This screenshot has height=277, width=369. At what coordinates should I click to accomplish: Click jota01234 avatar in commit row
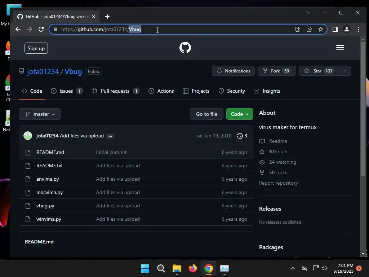click(x=28, y=136)
